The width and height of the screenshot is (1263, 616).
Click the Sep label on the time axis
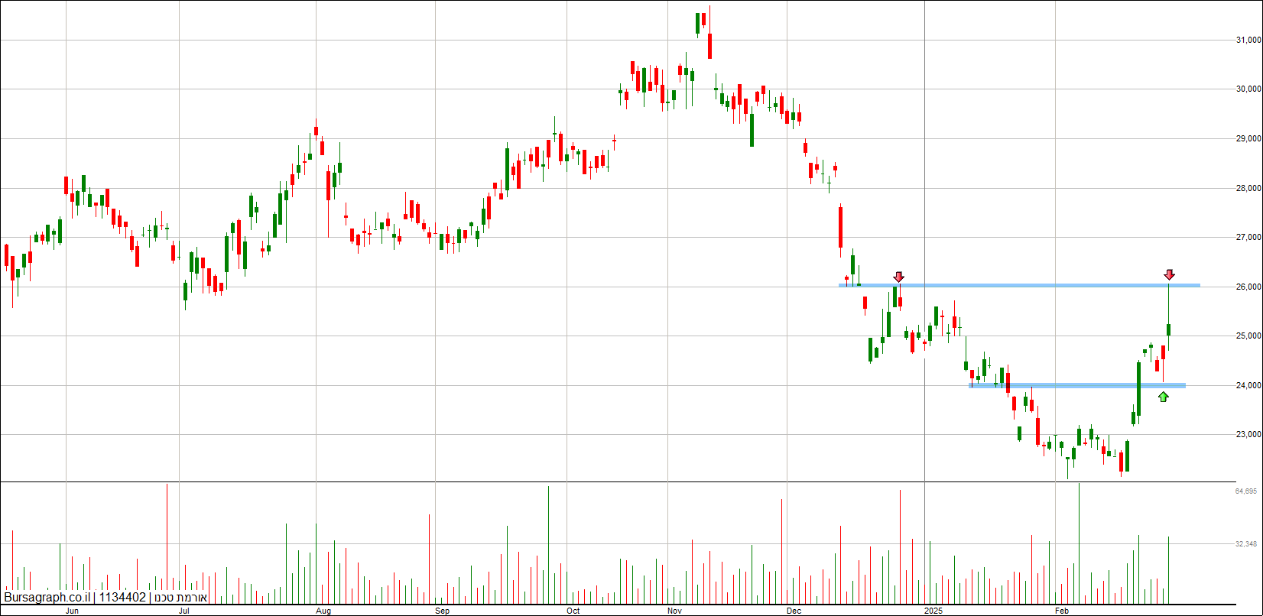click(442, 611)
